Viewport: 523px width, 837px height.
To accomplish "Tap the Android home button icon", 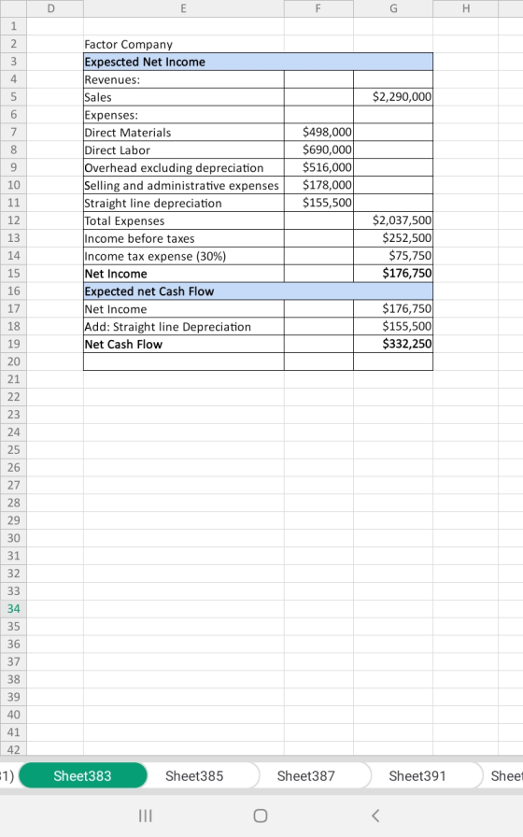I will click(261, 816).
